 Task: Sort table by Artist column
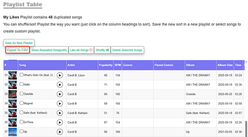[82, 65]
